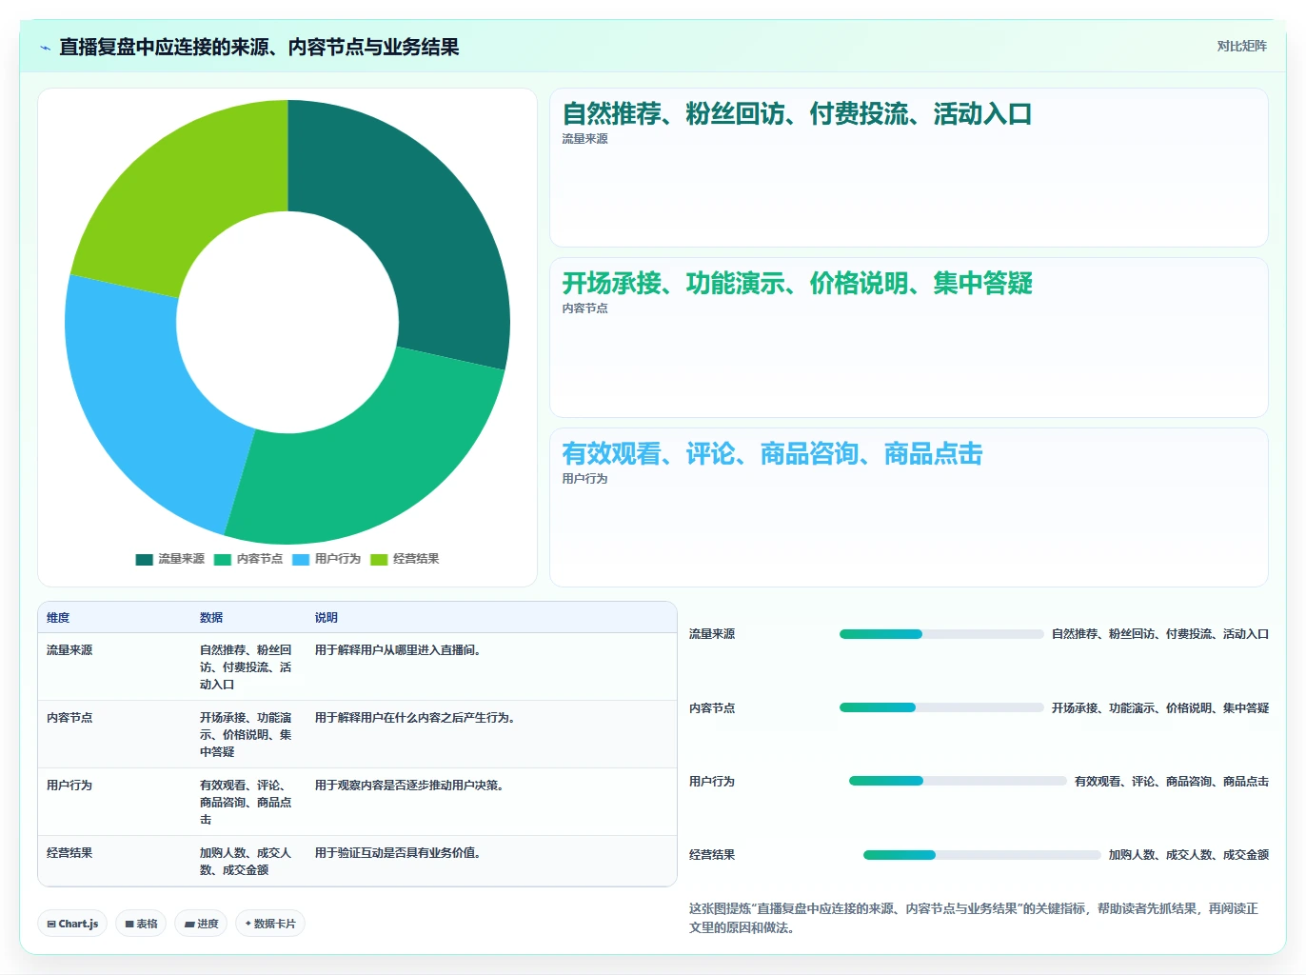
Task: Select the 用户行为 table row label
Action: (x=69, y=786)
